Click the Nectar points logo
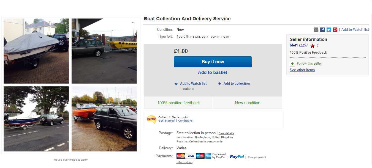This screenshot has width=372, height=168. point(151,120)
